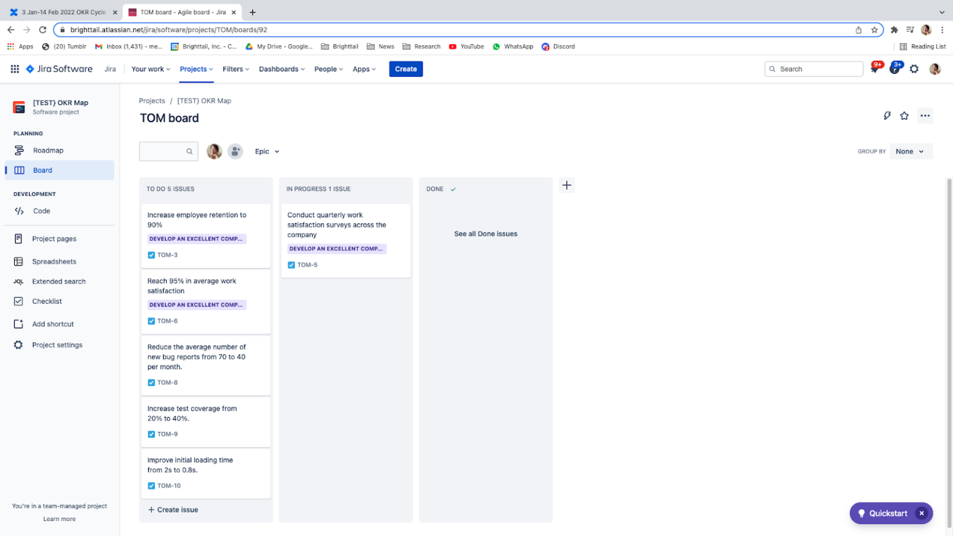The height and width of the screenshot is (536, 953).
Task: Open the notifications bell with 9+ badge
Action: click(x=874, y=69)
